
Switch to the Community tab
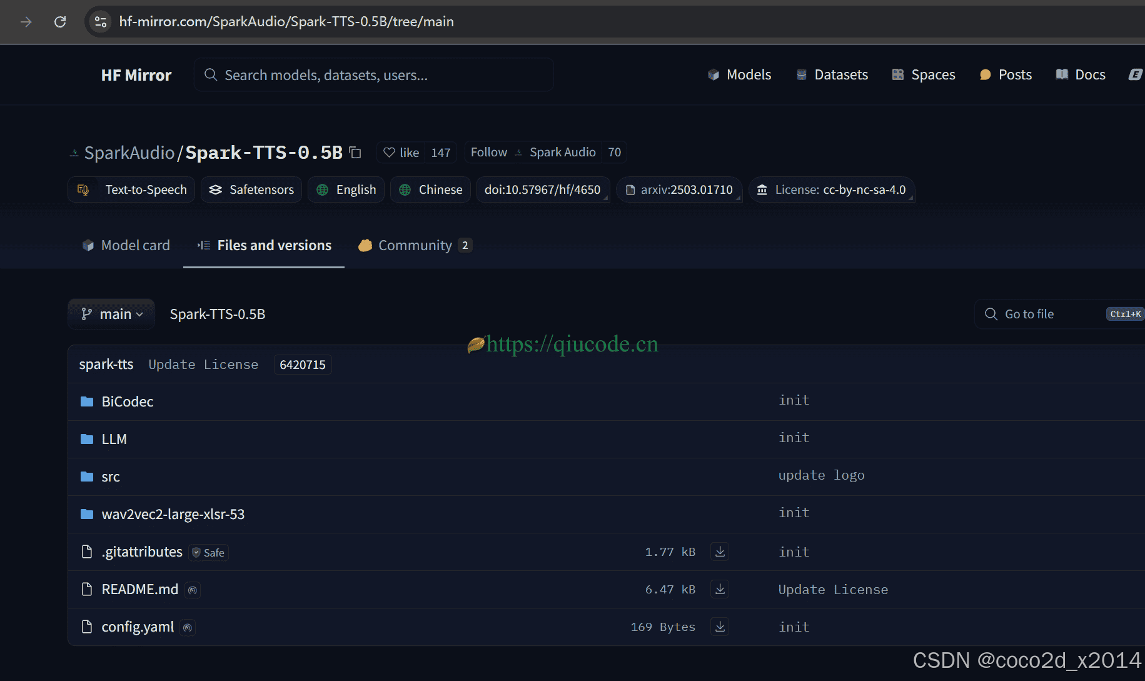click(x=415, y=245)
